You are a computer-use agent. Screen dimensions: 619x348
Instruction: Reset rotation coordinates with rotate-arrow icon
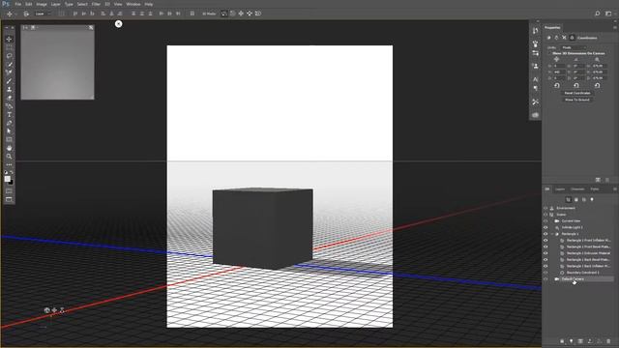tap(576, 85)
